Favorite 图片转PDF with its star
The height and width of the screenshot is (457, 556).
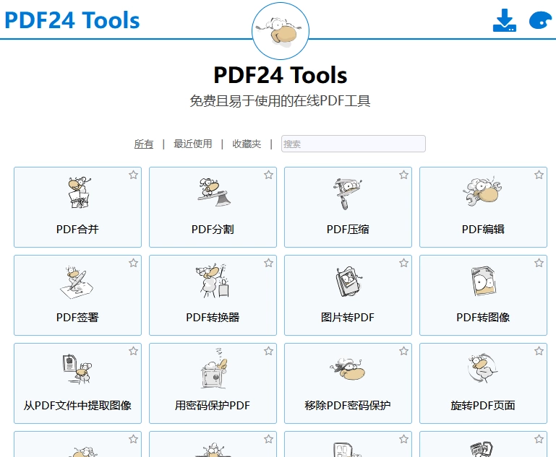pyautogui.click(x=403, y=263)
